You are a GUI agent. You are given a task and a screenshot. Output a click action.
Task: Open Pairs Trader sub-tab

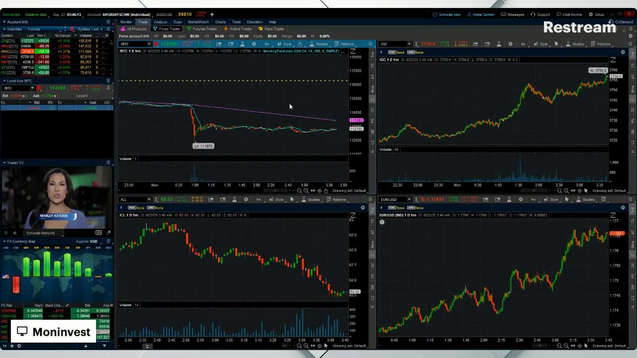coord(271,29)
